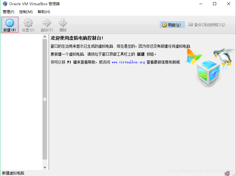The image size is (236, 176).
Task: Maximize the VirtualBox Manager window
Action: tap(215, 4)
